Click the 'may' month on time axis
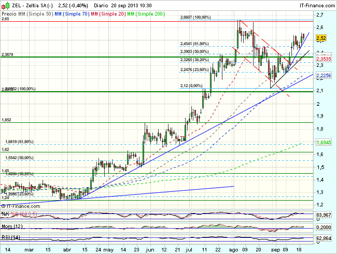337x254 pixels. click(x=108, y=250)
